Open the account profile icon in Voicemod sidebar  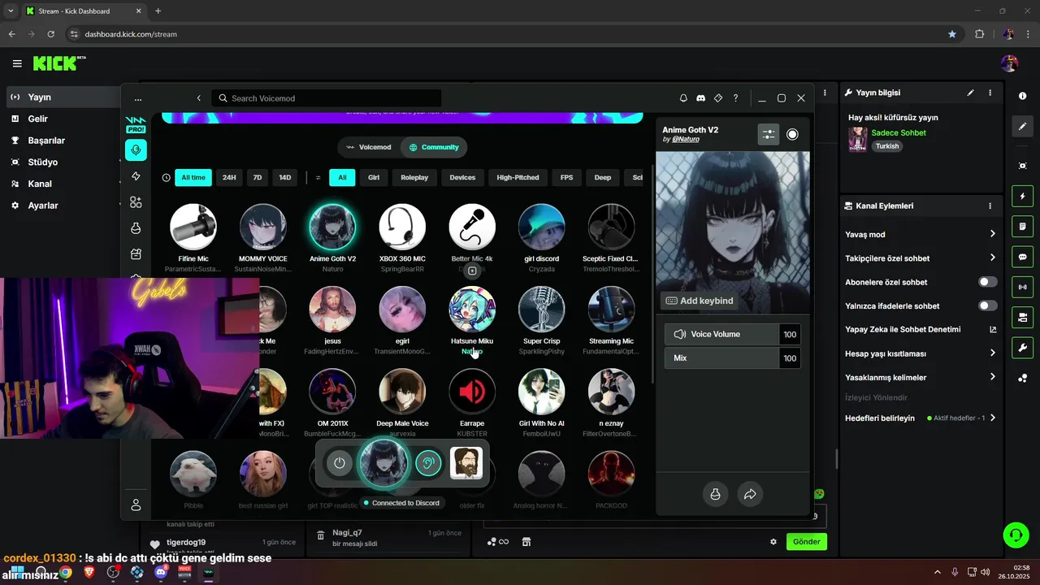[x=136, y=505]
